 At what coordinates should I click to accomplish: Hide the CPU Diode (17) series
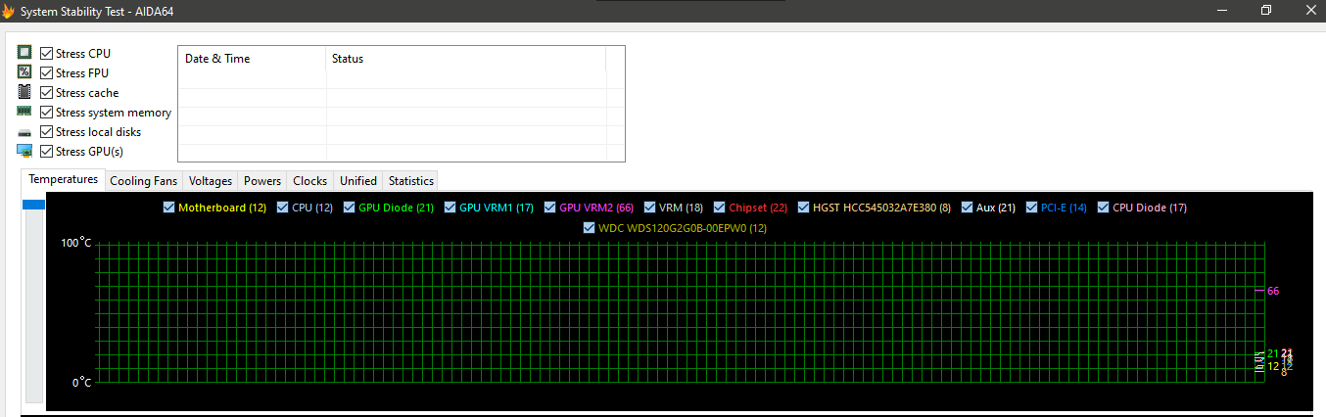pyautogui.click(x=1104, y=208)
